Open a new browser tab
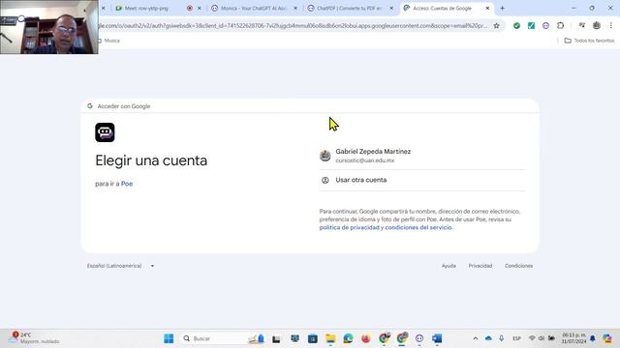The width and height of the screenshot is (620, 348). click(x=502, y=8)
